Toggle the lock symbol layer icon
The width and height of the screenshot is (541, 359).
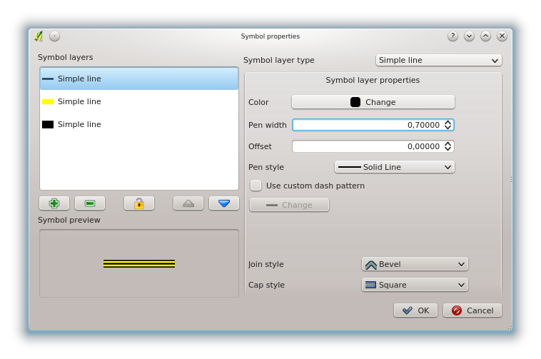pyautogui.click(x=139, y=203)
